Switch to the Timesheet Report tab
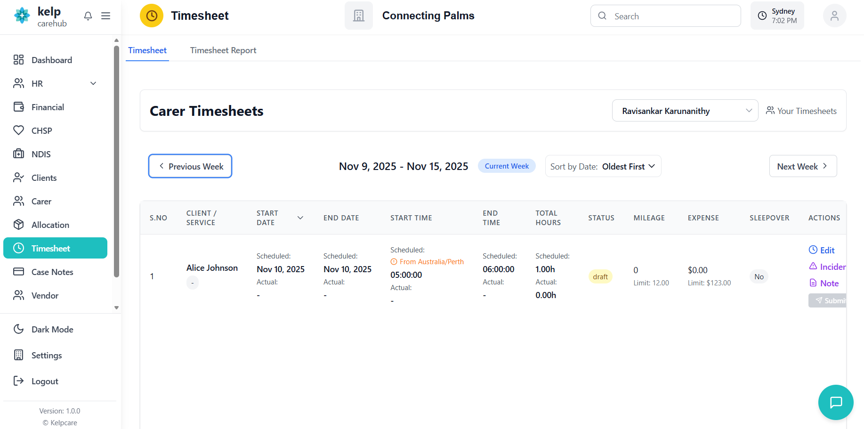 223,50
